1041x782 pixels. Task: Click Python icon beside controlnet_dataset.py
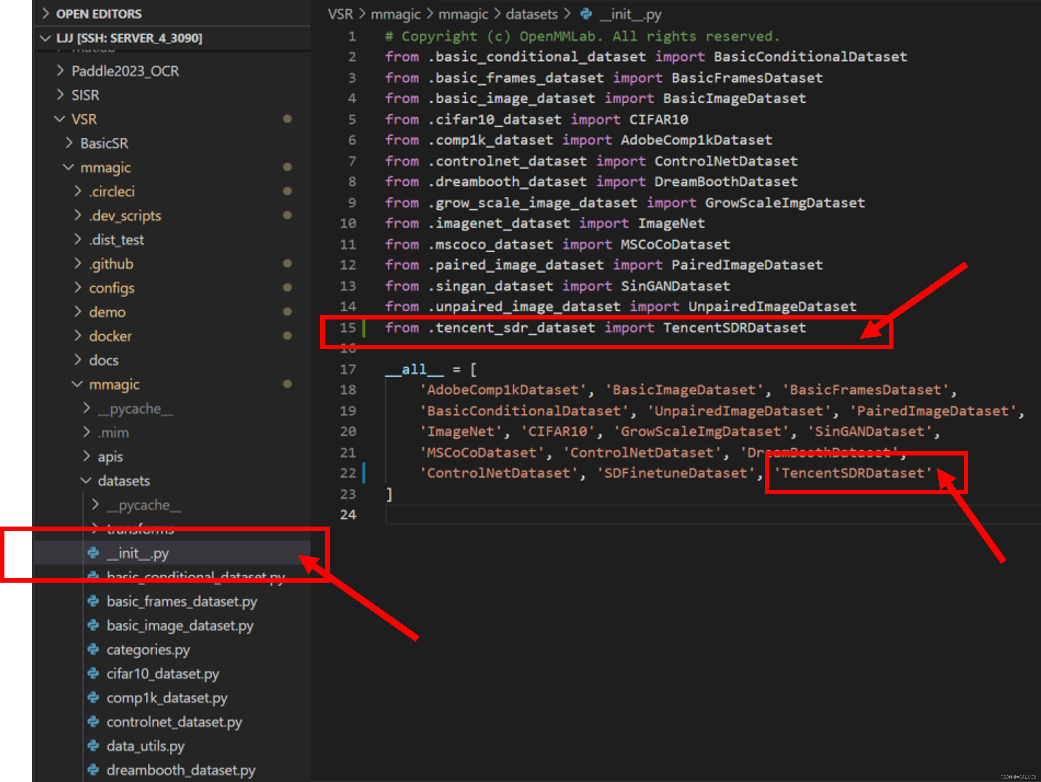[93, 721]
